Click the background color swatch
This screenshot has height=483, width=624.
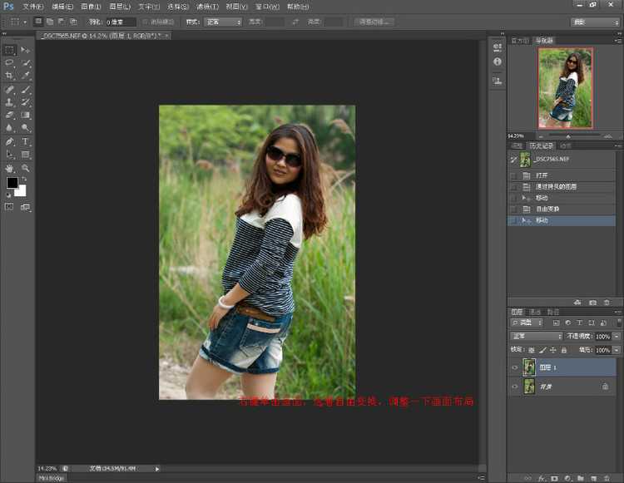click(22, 192)
